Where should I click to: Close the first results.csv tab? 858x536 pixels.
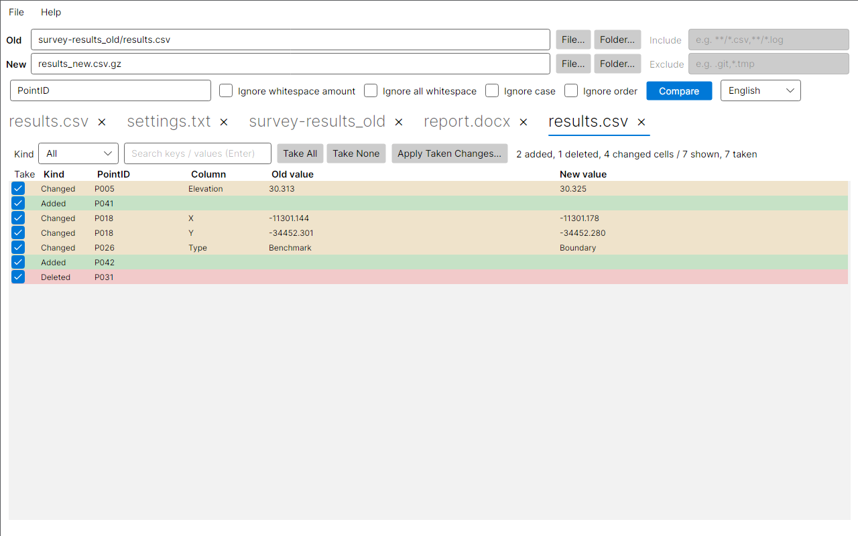(x=102, y=122)
